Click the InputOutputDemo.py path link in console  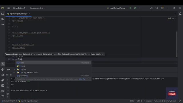coord(128,79)
